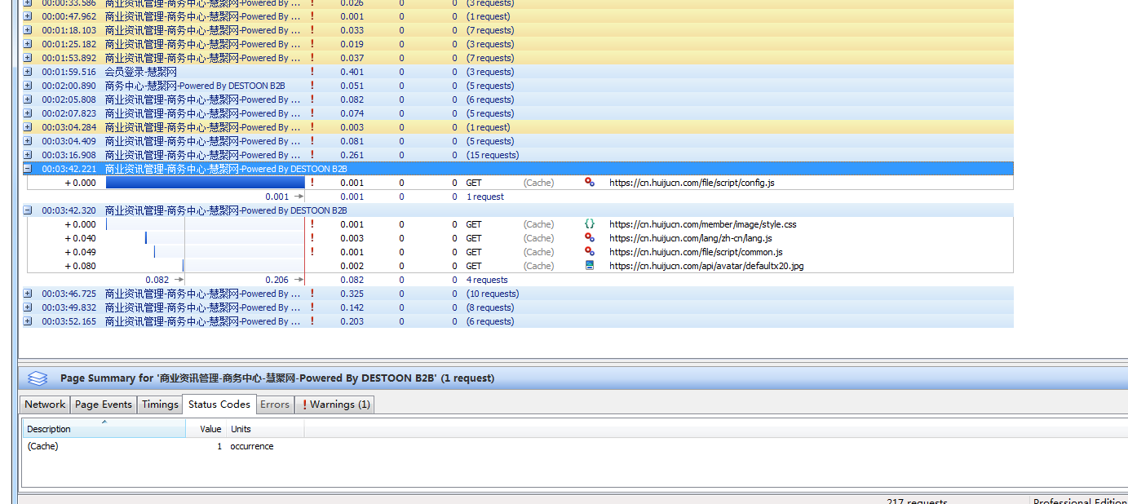The height and width of the screenshot is (504, 1128).
Task: Switch to the Network tab
Action: [45, 405]
